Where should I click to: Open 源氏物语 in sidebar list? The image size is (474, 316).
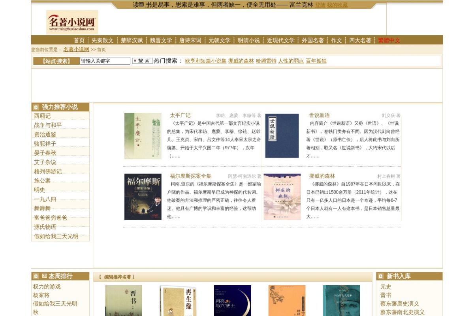pos(45,227)
